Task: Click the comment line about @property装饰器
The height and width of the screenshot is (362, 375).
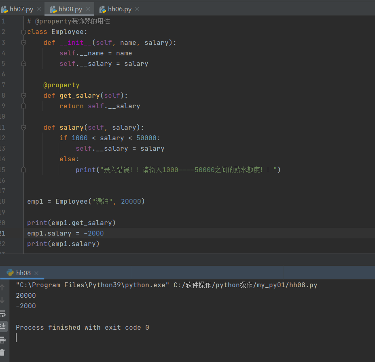Action: [69, 21]
